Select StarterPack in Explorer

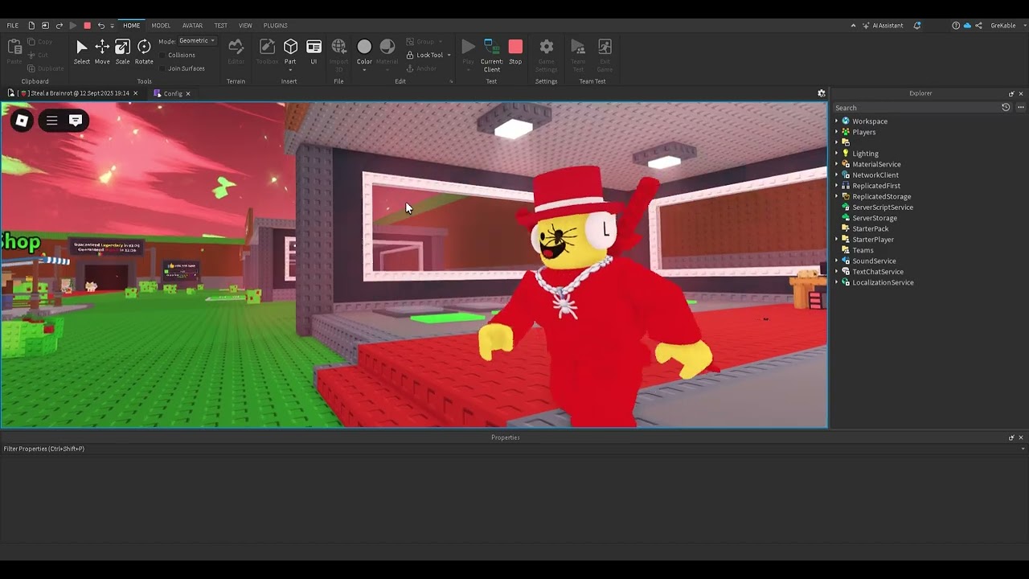click(x=870, y=228)
